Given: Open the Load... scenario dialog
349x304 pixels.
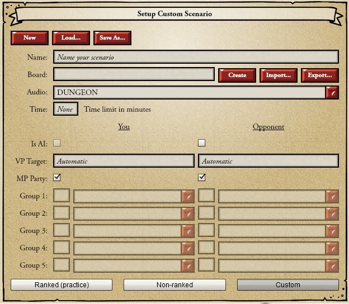Looking at the screenshot, I should pyautogui.click(x=71, y=38).
